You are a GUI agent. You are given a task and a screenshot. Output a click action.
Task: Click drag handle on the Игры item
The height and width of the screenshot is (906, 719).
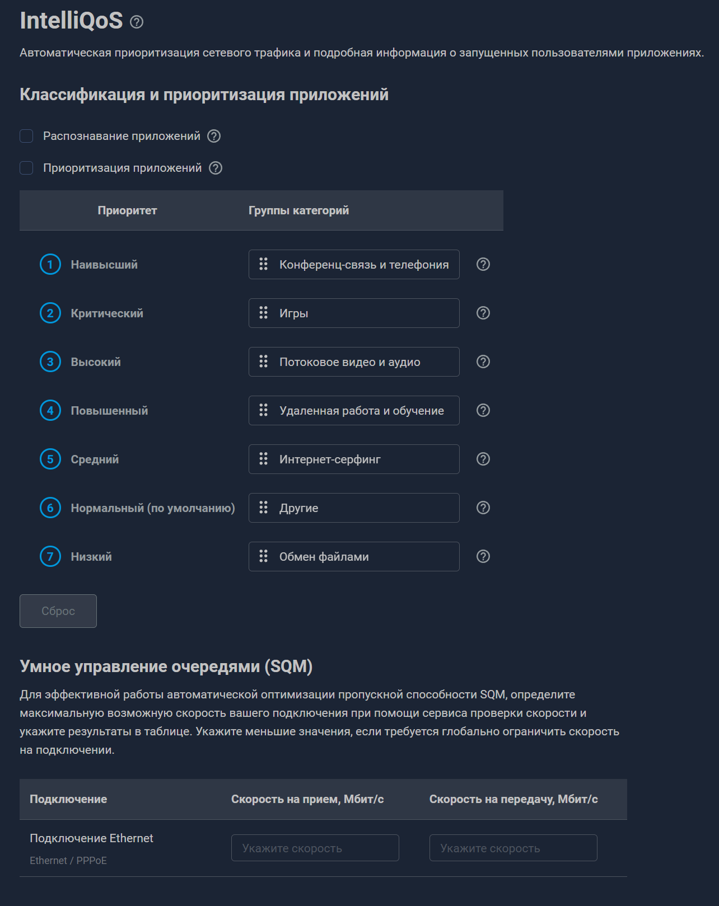(263, 313)
